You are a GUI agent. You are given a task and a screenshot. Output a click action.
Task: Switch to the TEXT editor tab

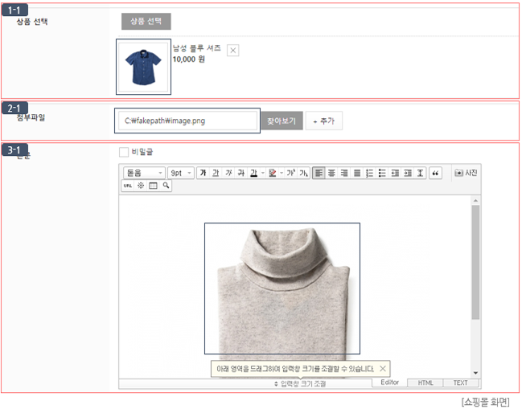click(460, 383)
